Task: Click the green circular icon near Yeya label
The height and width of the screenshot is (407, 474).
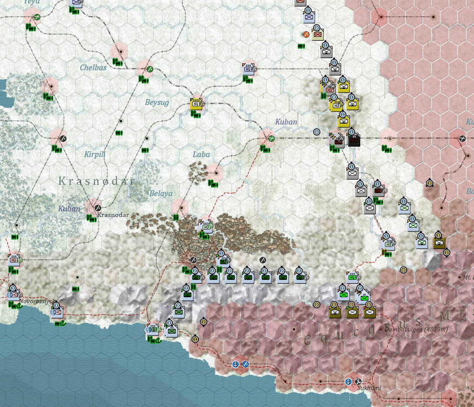Action: point(36,17)
